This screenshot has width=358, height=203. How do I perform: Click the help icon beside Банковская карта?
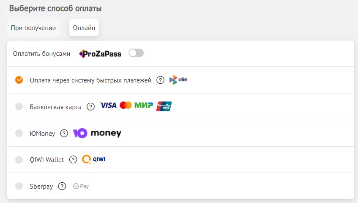tap(90, 107)
